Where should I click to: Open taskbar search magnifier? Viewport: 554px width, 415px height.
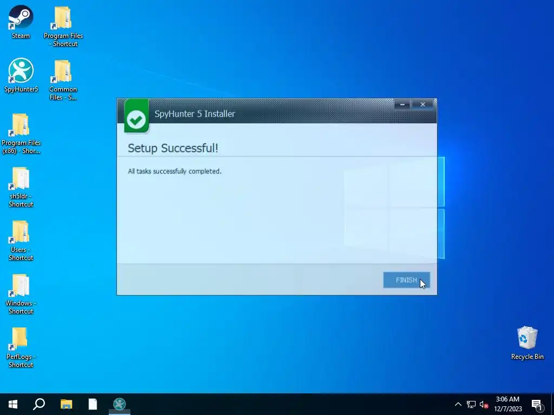pyautogui.click(x=39, y=404)
